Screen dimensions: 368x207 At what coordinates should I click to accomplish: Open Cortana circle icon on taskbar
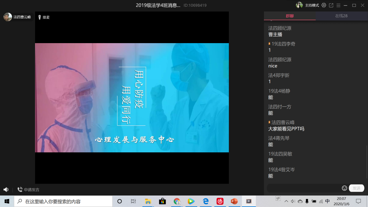point(120,201)
